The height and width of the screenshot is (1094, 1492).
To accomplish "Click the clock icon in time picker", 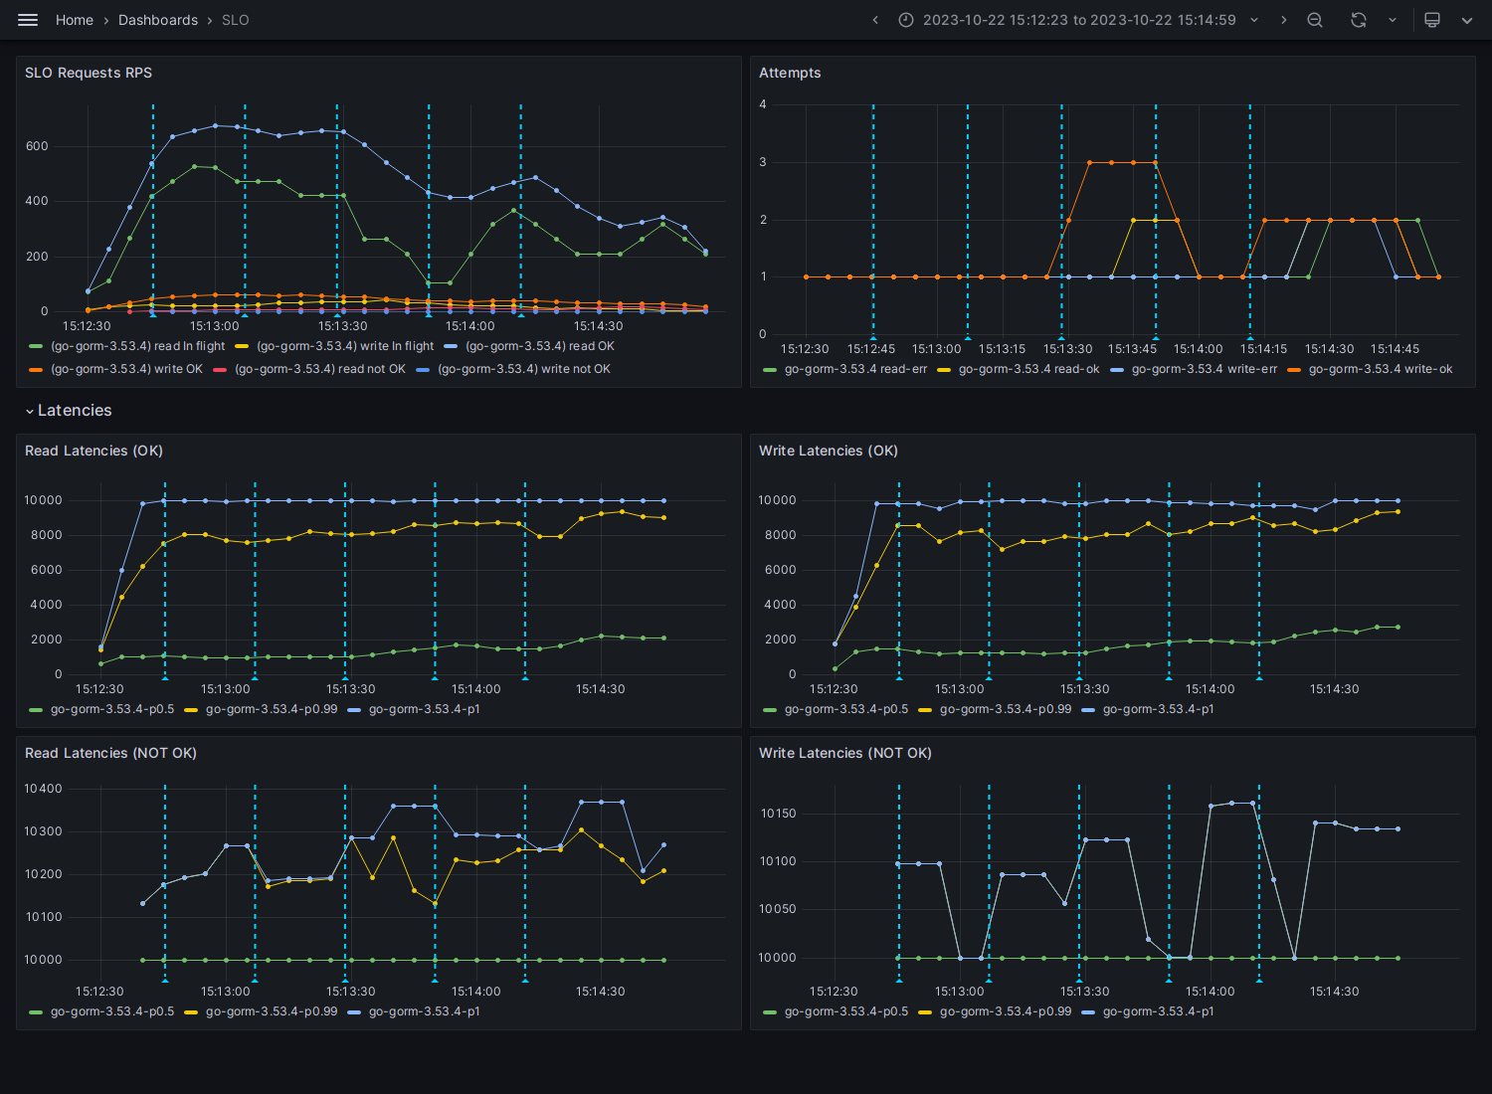I will click(906, 20).
